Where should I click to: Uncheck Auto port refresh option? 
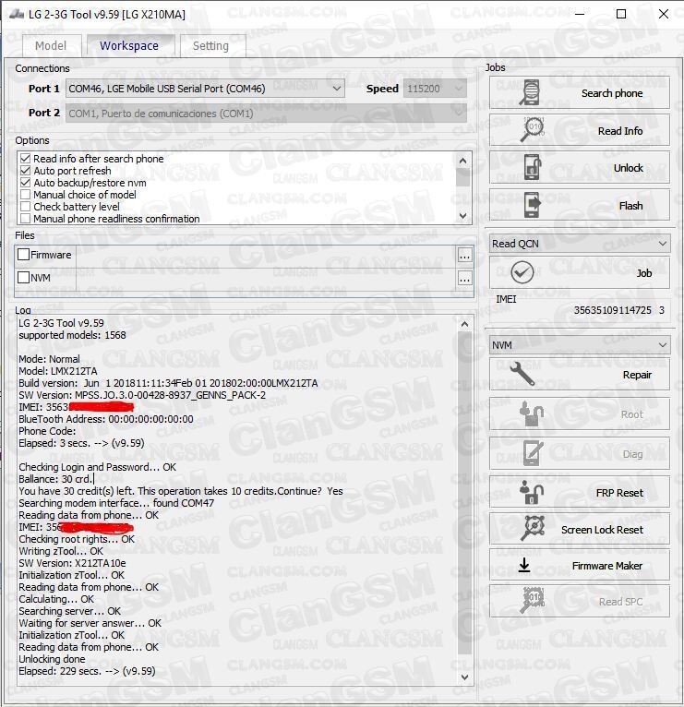pos(25,171)
